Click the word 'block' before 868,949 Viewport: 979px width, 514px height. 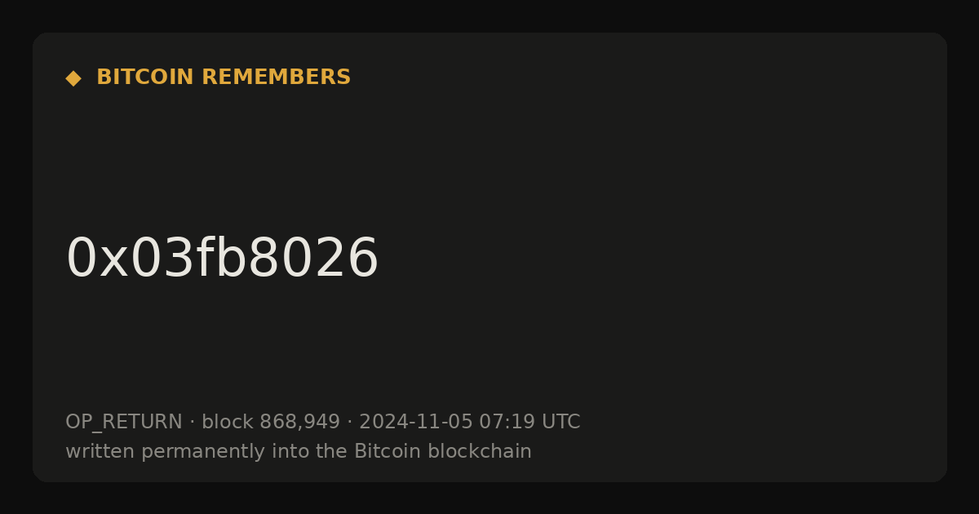tap(228, 423)
